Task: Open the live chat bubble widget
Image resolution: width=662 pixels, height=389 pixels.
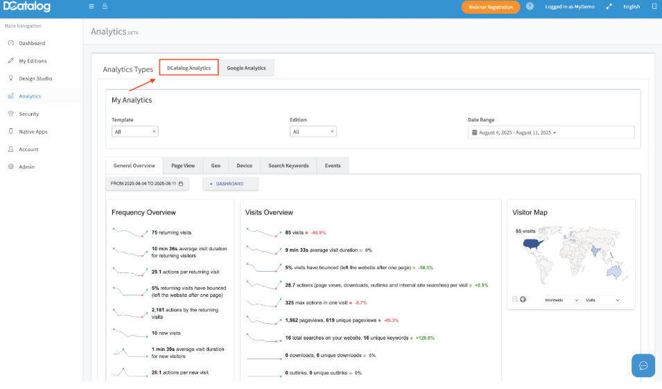Action: click(643, 365)
